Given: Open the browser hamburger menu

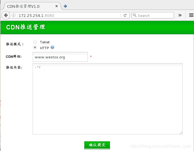Looking at the screenshot, I should coord(191,15).
